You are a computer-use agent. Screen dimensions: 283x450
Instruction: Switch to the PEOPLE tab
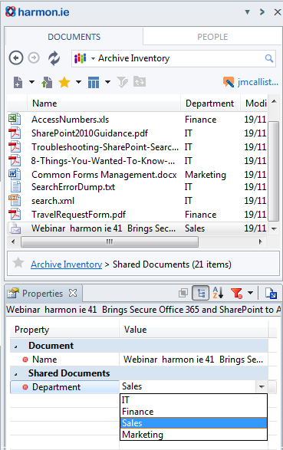(x=212, y=37)
